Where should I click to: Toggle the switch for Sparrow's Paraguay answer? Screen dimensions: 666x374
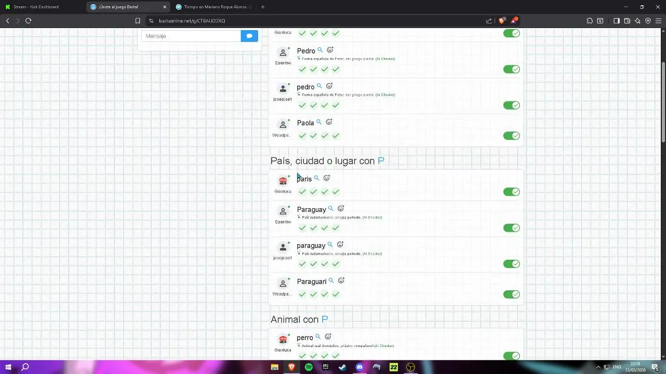[511, 228]
